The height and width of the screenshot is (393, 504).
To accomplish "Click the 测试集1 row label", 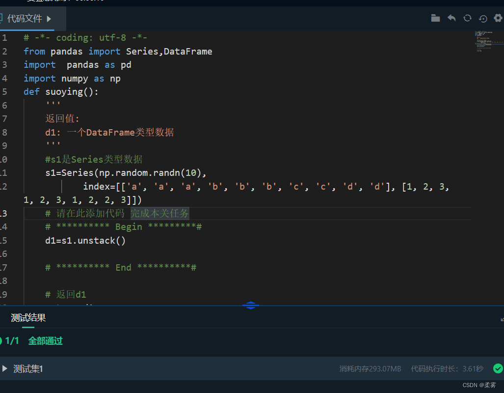I will (x=28, y=369).
